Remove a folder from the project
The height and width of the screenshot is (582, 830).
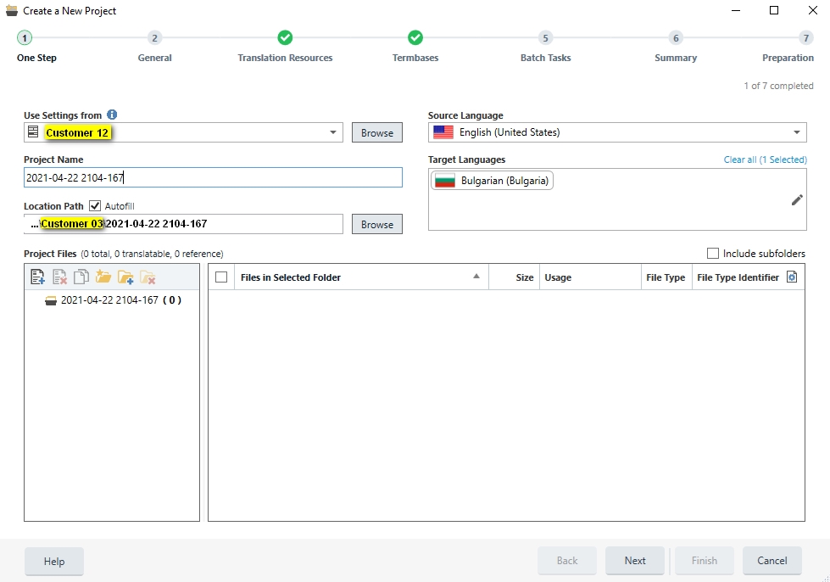(x=148, y=276)
